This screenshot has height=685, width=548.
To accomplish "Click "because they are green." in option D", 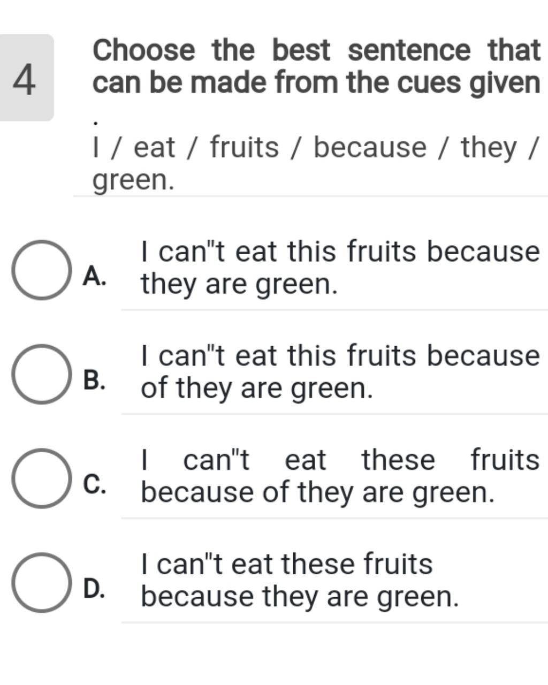I will [x=300, y=597].
